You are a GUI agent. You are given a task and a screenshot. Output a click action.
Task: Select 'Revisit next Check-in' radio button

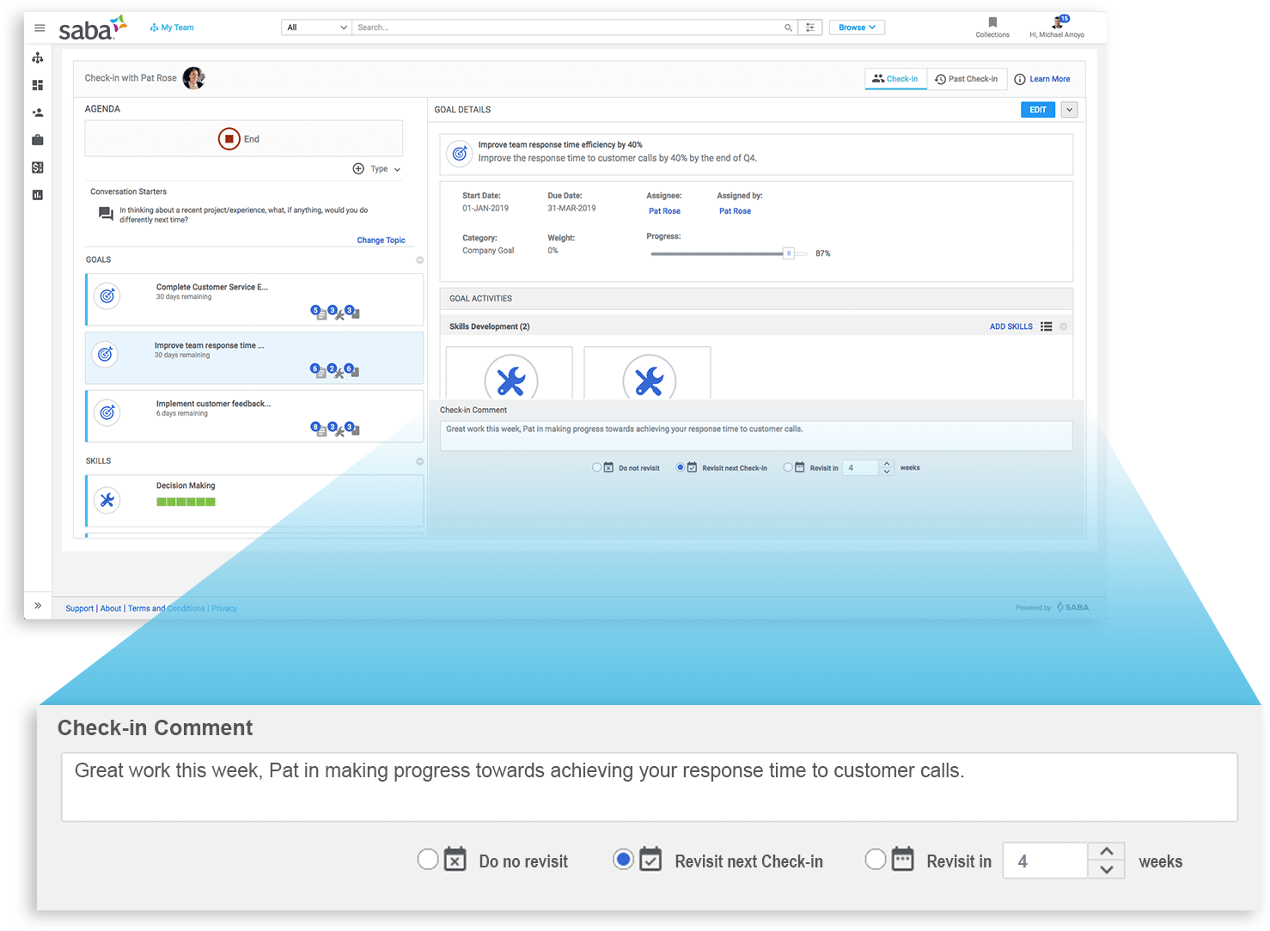[x=623, y=859]
